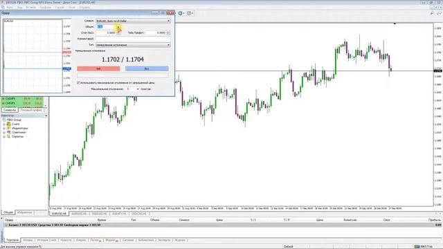Screen dimensions: 443x249
Task: Open the Графики menu
Action: point(46,8)
